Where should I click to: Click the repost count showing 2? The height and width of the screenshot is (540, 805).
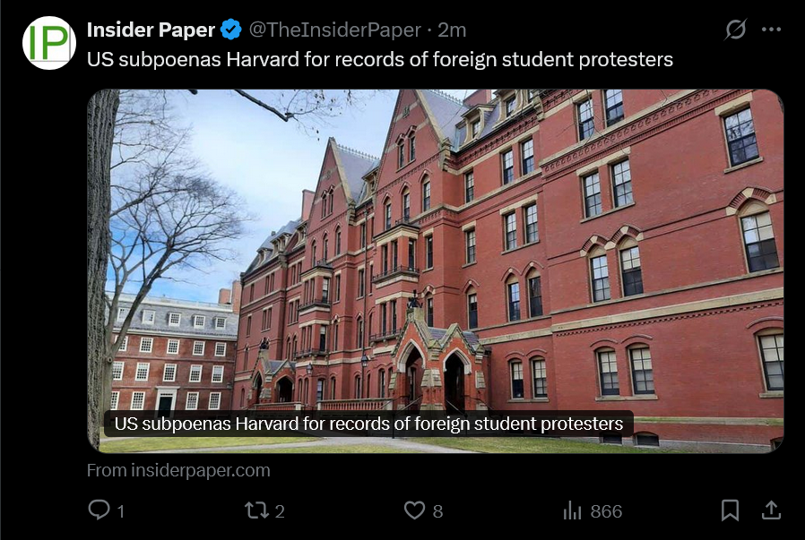(x=280, y=511)
